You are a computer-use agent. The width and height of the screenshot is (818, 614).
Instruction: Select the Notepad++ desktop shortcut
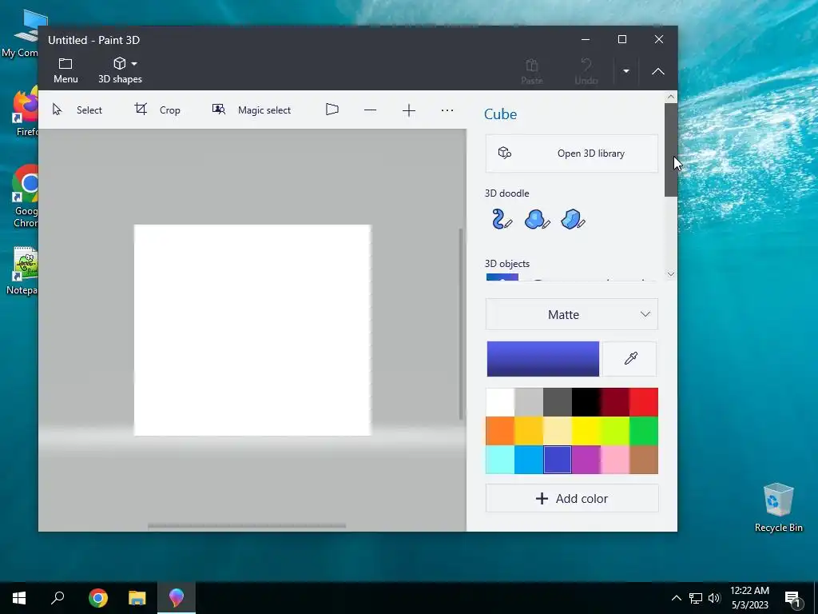[x=23, y=270]
